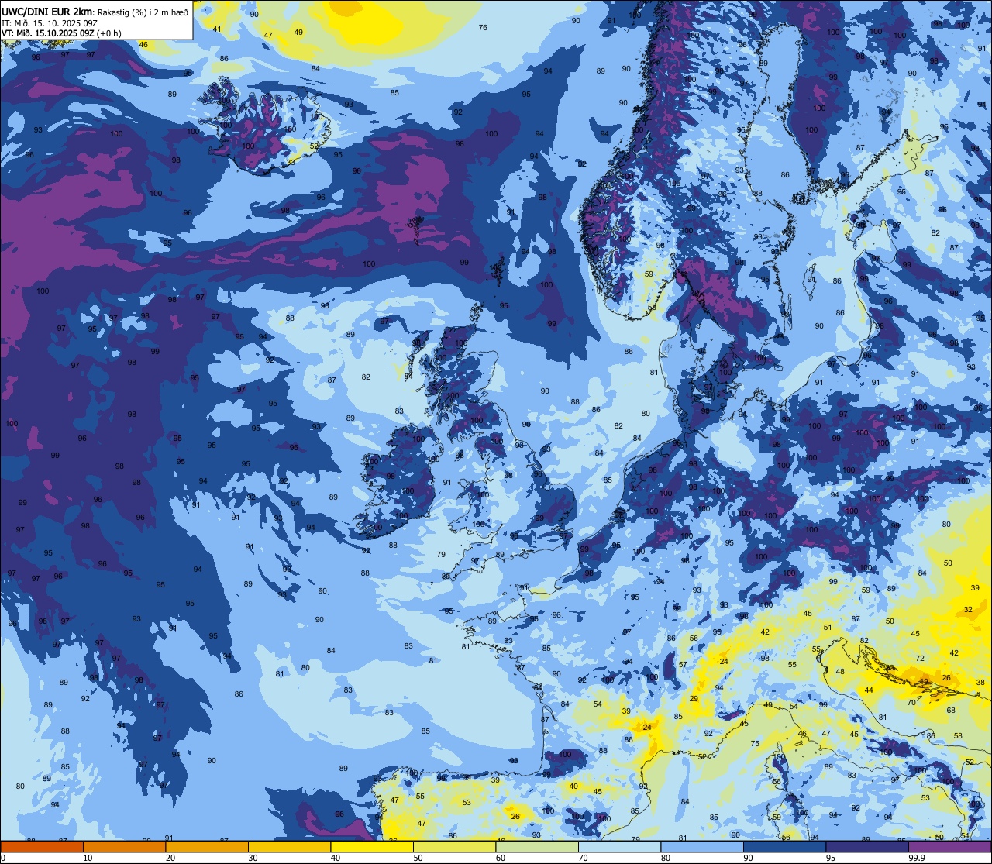Click the '30' legend scale label
Viewport: 992px width, 864px height.
(x=253, y=858)
